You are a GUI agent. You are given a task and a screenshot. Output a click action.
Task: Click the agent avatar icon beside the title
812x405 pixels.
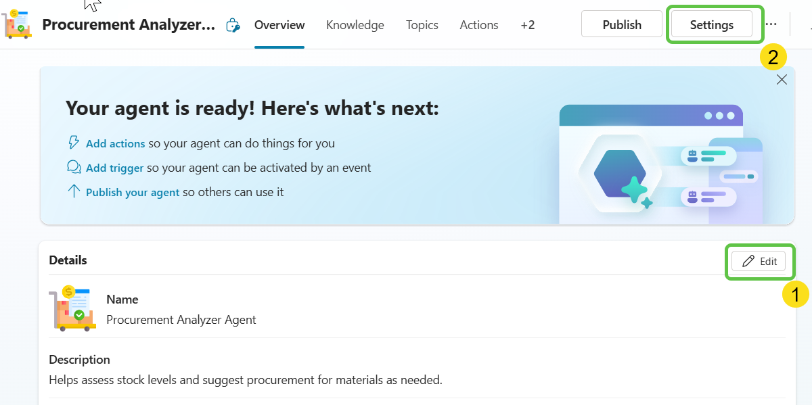click(x=18, y=24)
